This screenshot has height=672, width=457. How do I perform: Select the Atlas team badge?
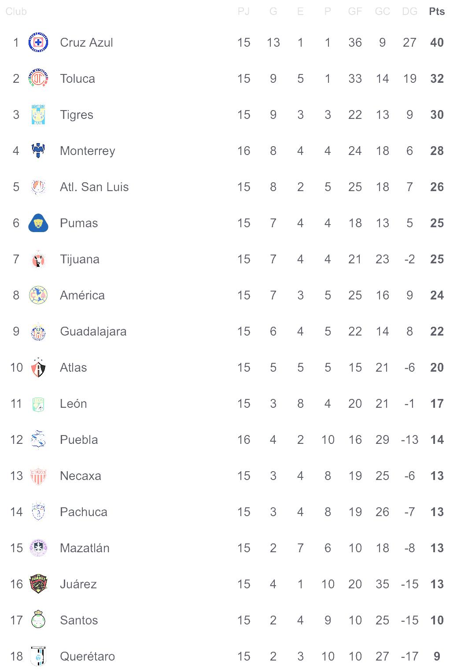pos(38,368)
